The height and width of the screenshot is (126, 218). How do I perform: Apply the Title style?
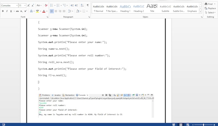[152, 8]
